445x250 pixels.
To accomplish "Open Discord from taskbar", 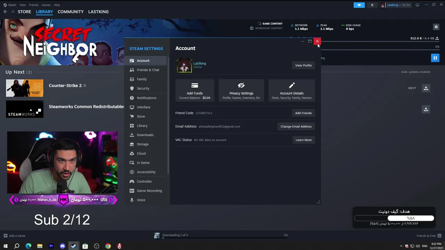I will click(63, 246).
